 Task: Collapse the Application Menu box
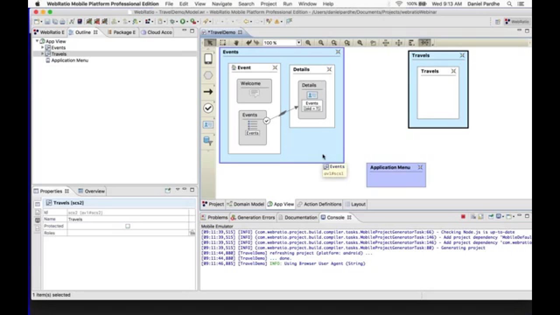click(x=420, y=167)
